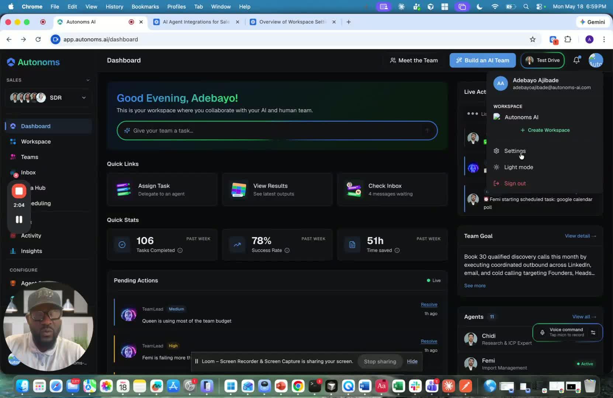The width and height of the screenshot is (613, 398).
Task: Tap the Voice command microphone
Action: point(542,333)
